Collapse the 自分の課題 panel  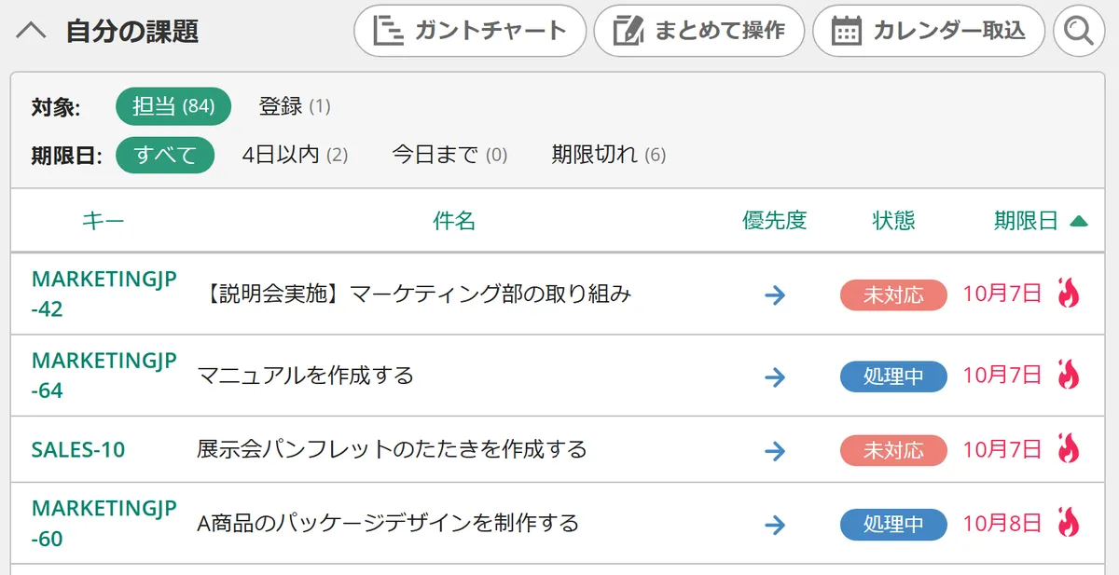point(31,29)
